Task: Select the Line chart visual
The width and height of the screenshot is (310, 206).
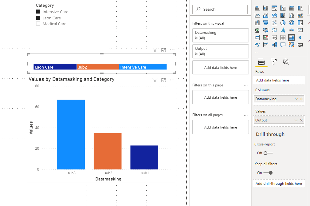Action: click(257, 15)
